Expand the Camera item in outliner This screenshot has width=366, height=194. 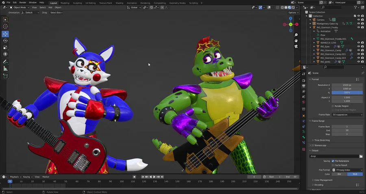310,20
